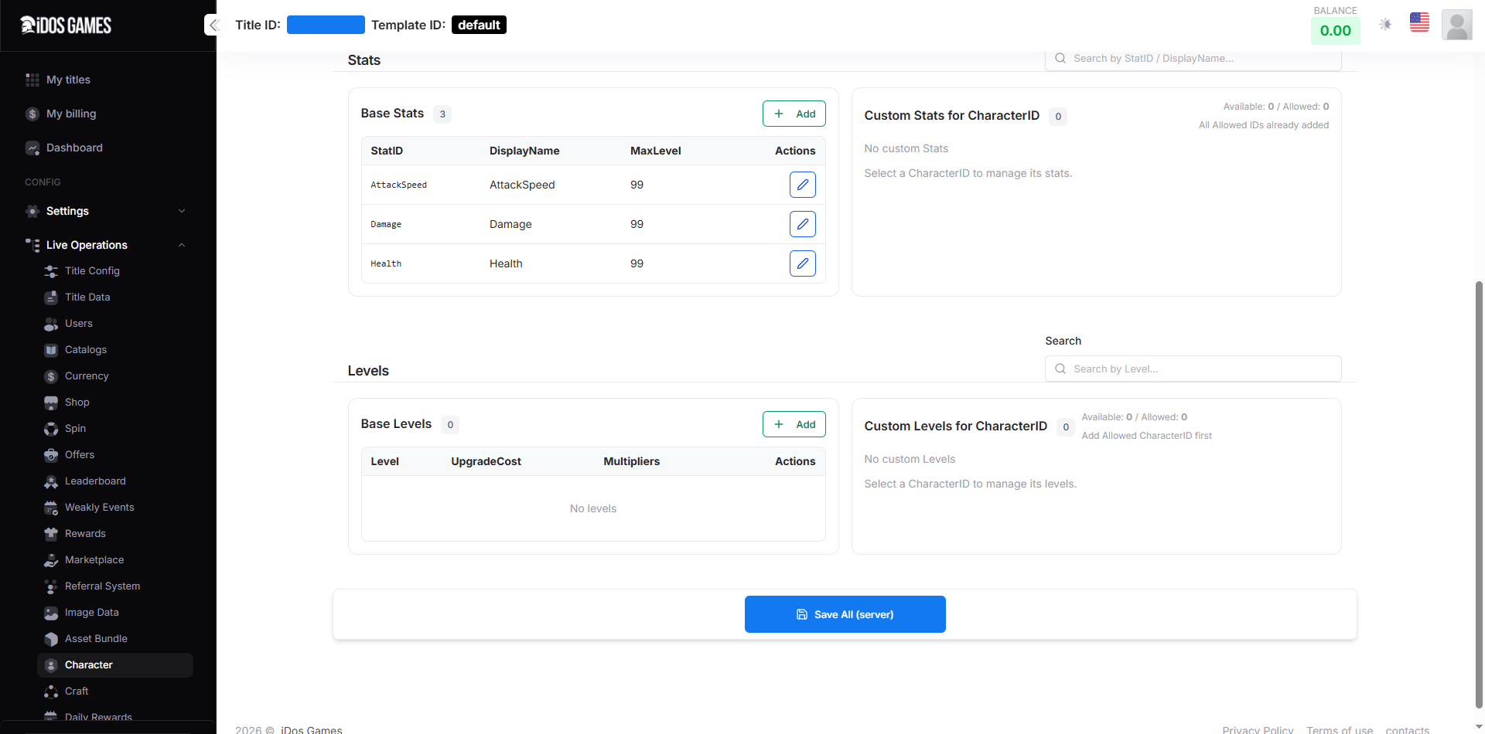Add a new Base Stat
Image resolution: width=1485 pixels, height=734 pixels.
[x=794, y=114]
